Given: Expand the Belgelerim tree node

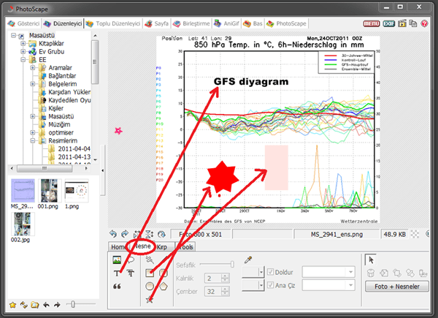Looking at the screenshot, I should tap(34, 83).
